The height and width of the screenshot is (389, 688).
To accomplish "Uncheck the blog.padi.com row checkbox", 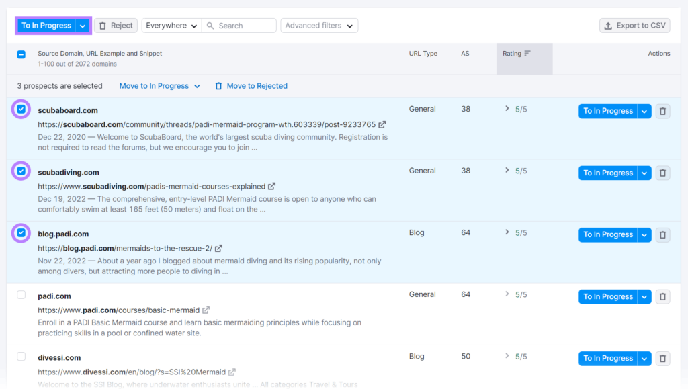I will [x=21, y=233].
